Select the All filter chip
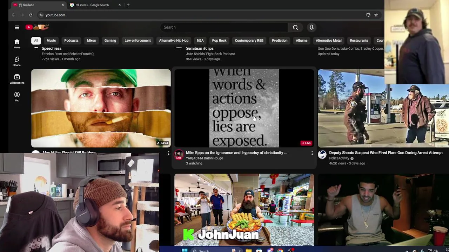449x252 pixels. (36, 41)
